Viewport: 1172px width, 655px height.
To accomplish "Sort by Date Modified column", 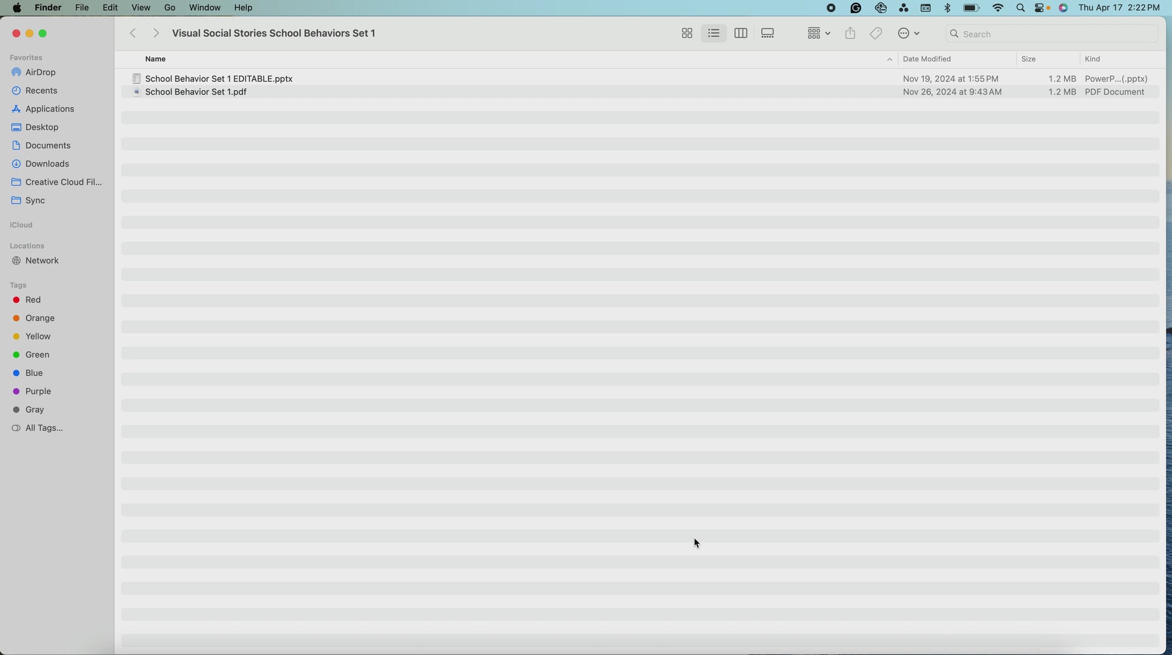I will (926, 59).
